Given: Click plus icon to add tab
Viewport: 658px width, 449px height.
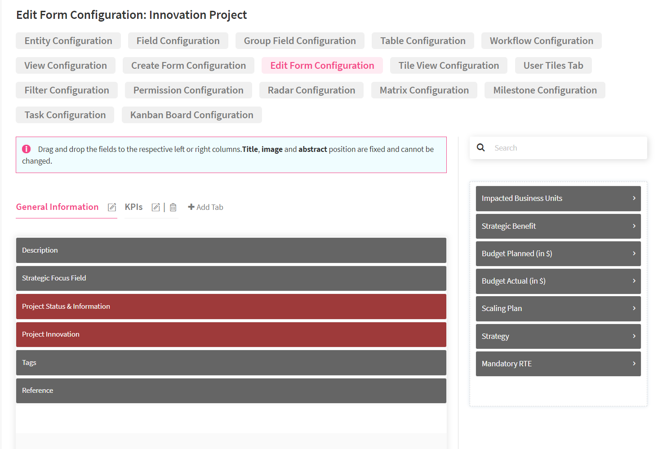Looking at the screenshot, I should tap(191, 207).
